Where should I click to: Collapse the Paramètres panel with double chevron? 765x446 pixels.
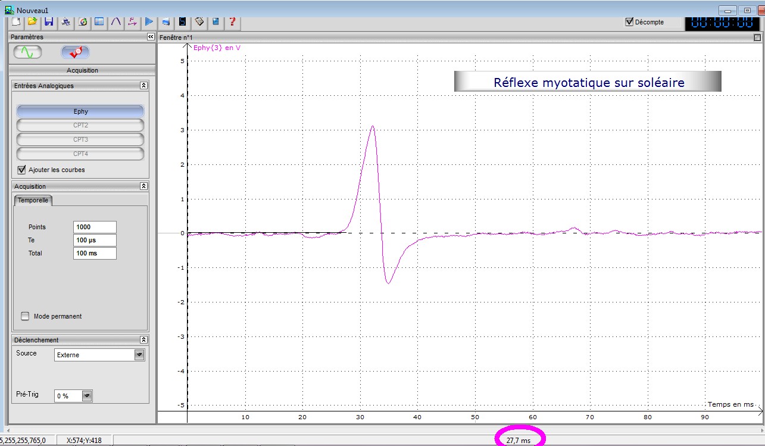151,37
